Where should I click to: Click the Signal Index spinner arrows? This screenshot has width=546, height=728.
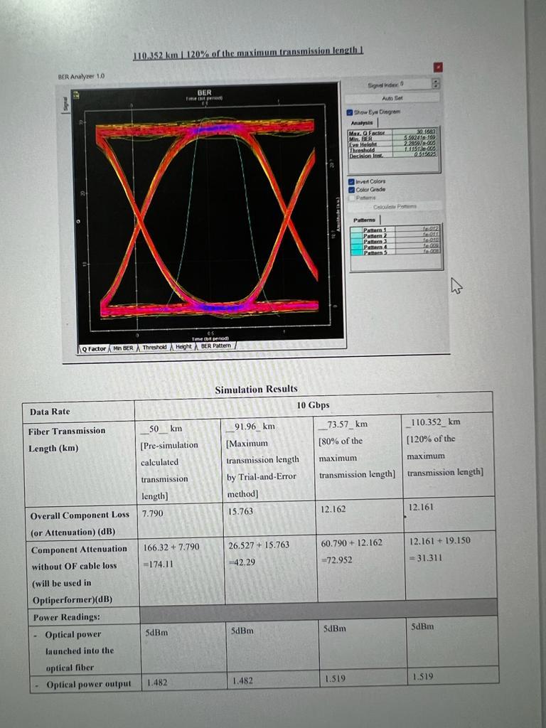(x=435, y=84)
